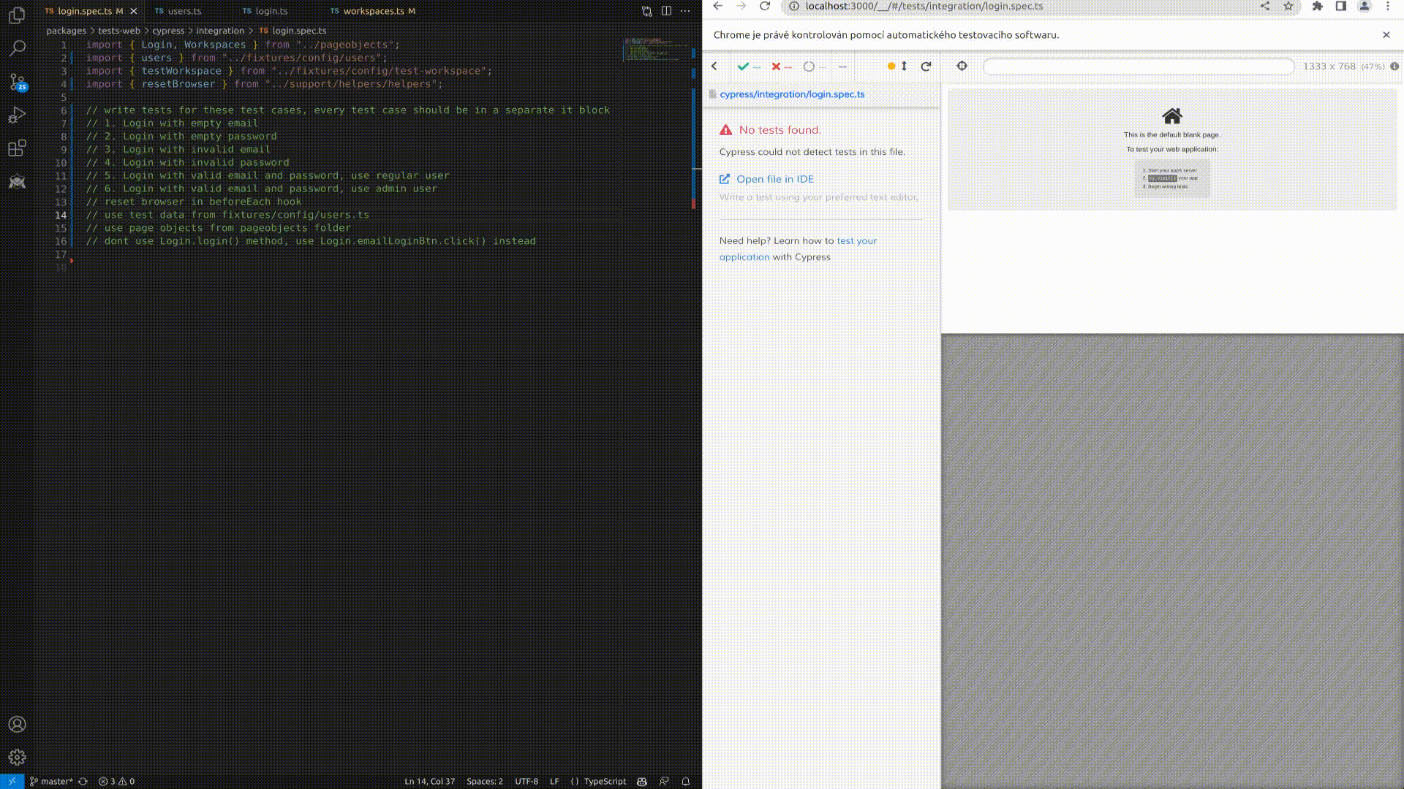Open cypress/integration/login.spec.ts link
The image size is (1404, 789).
pyautogui.click(x=792, y=94)
